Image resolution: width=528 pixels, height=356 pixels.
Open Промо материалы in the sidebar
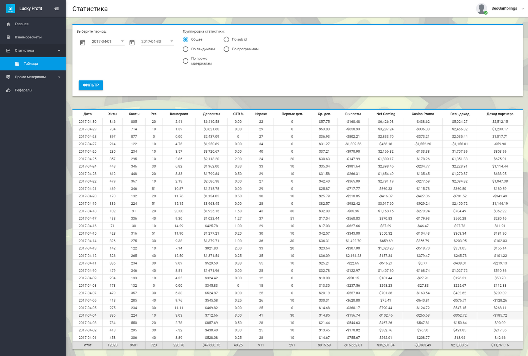click(x=33, y=77)
